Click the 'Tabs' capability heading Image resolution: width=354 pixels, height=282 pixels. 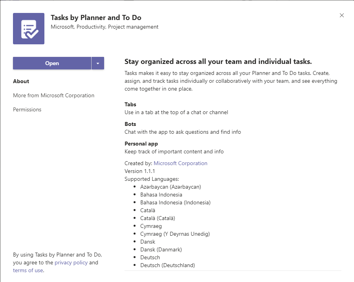(x=130, y=104)
